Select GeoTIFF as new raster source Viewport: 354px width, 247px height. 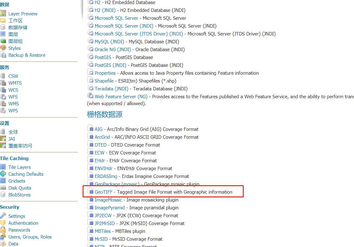(x=103, y=192)
